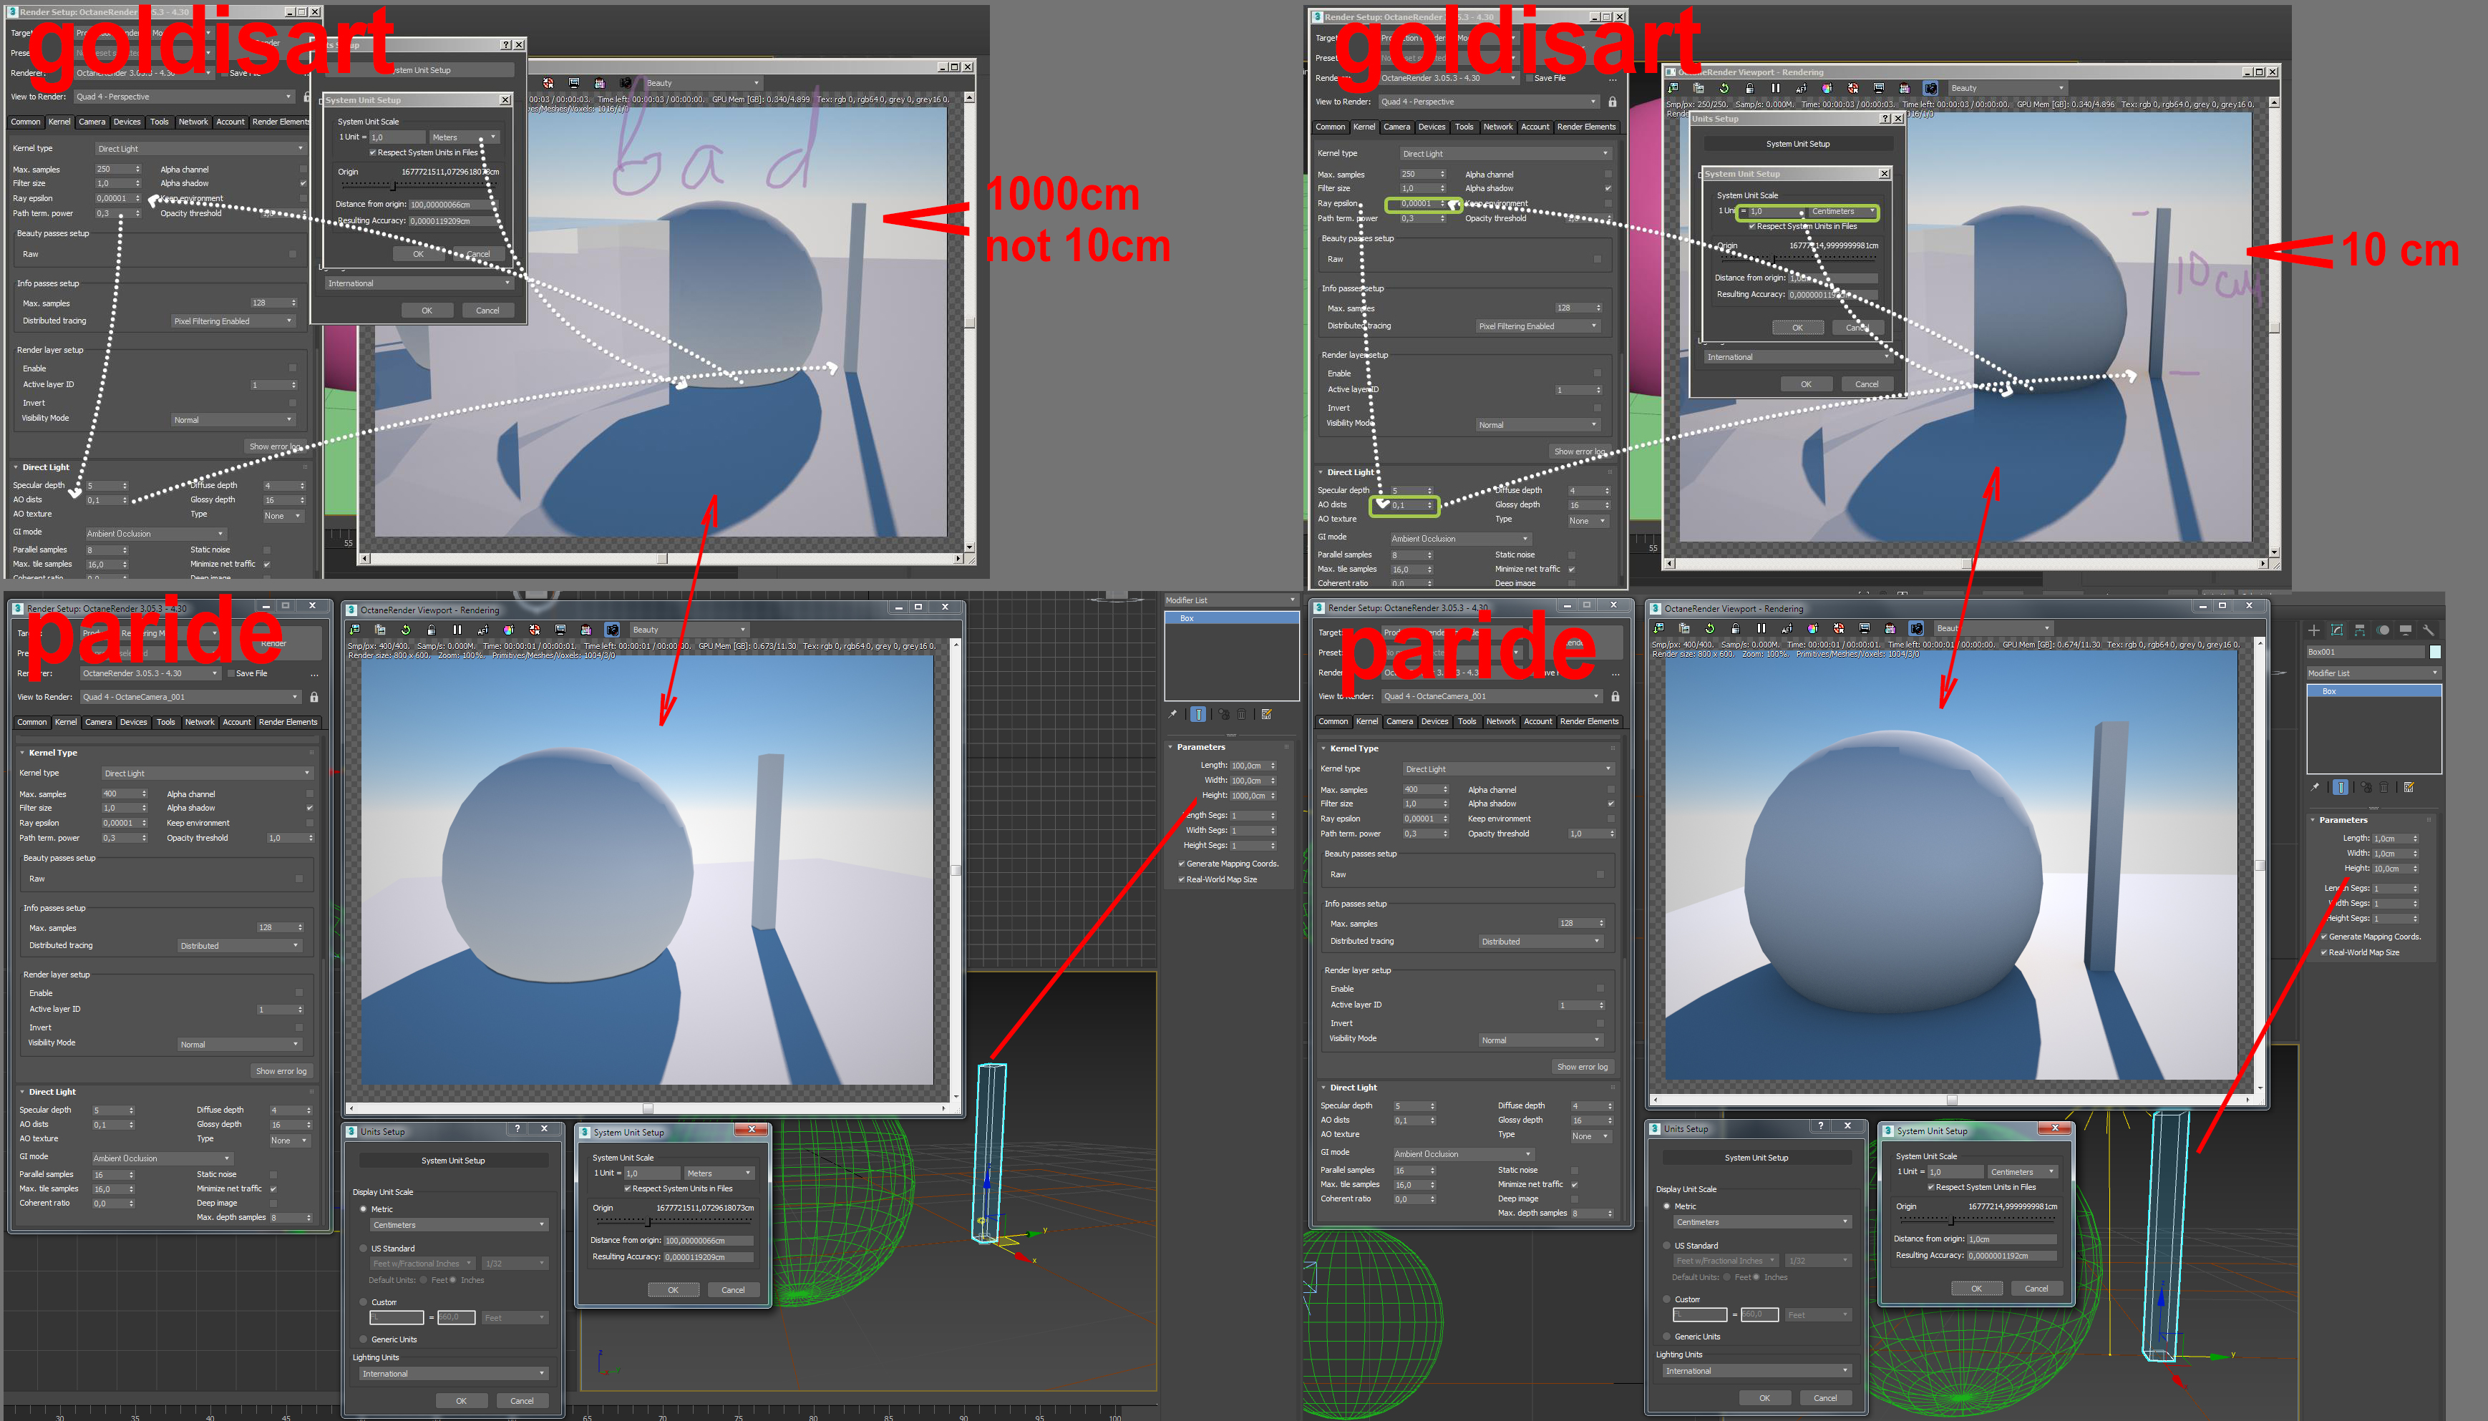Click Pause icon in lower-left Octane viewport toolbar
The width and height of the screenshot is (2488, 1421).
[457, 630]
